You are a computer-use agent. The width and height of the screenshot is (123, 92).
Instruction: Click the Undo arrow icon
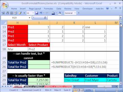(41, 13)
